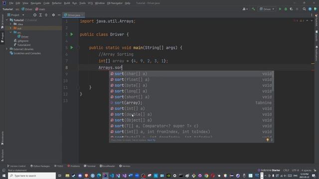Click the stop process square icon
This screenshot has width=319, height=179.
297,9
